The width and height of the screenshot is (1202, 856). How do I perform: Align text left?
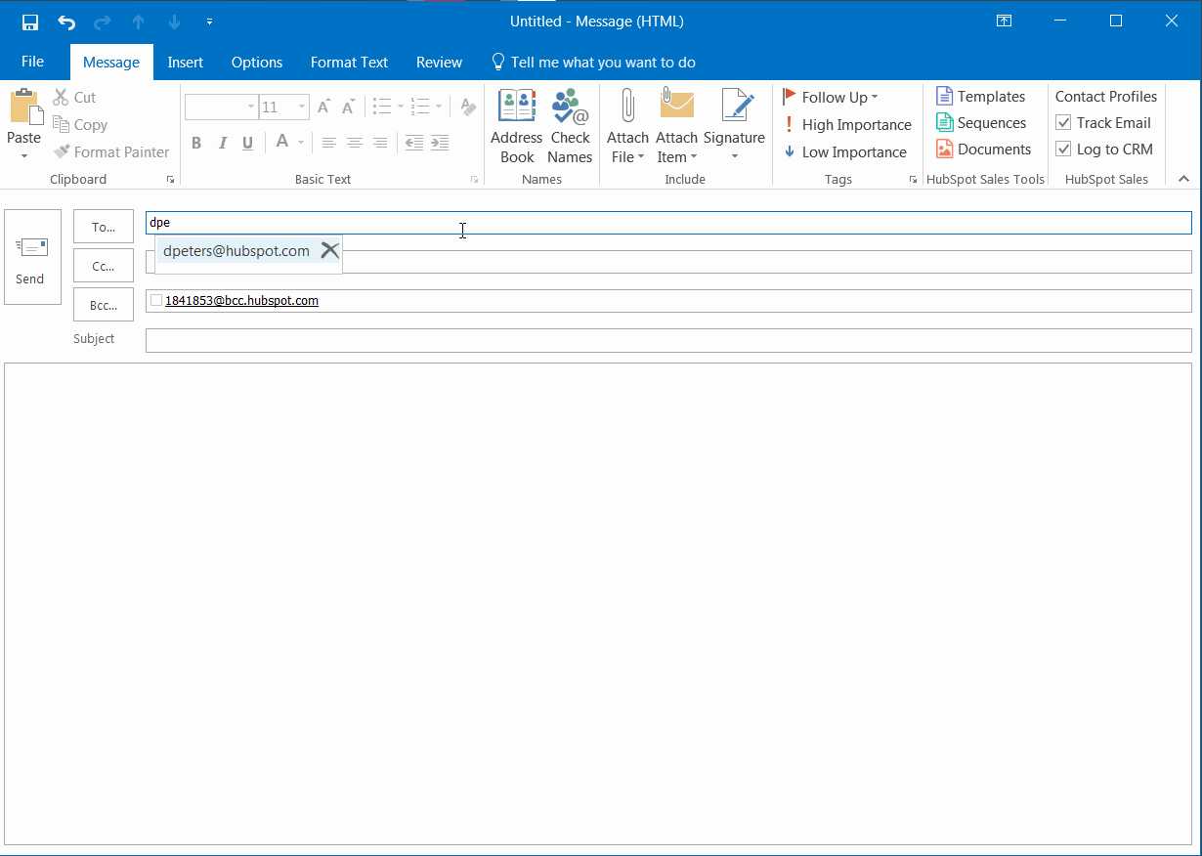[329, 143]
